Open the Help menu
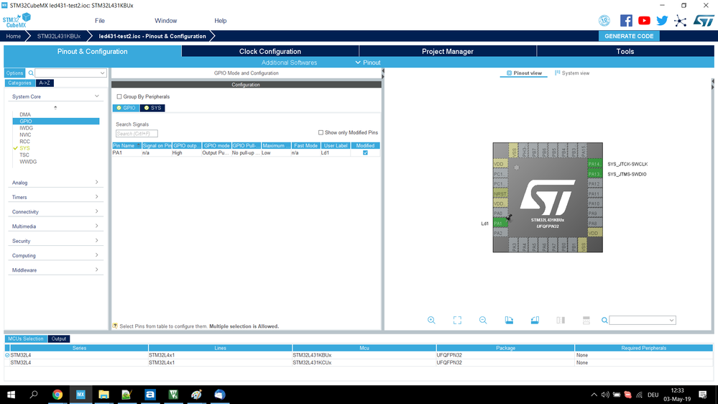 click(220, 21)
